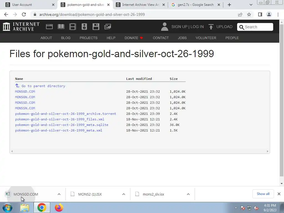Click the LOG IN link
284x213 pixels.
click(x=197, y=27)
